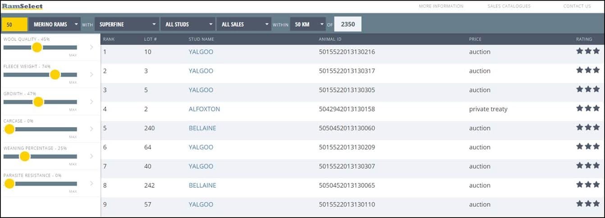Click star rating in rank 3 row
Viewport: 605px width, 218px height.
point(588,89)
